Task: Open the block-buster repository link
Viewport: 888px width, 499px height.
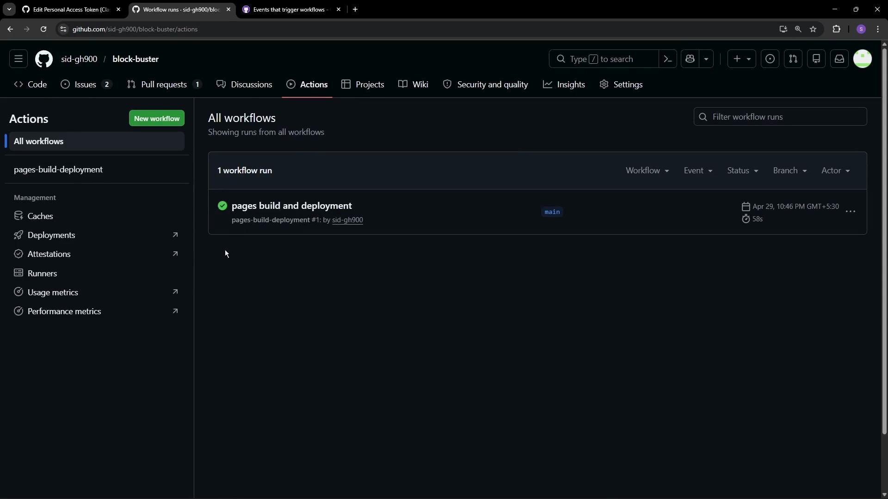Action: pos(136,59)
